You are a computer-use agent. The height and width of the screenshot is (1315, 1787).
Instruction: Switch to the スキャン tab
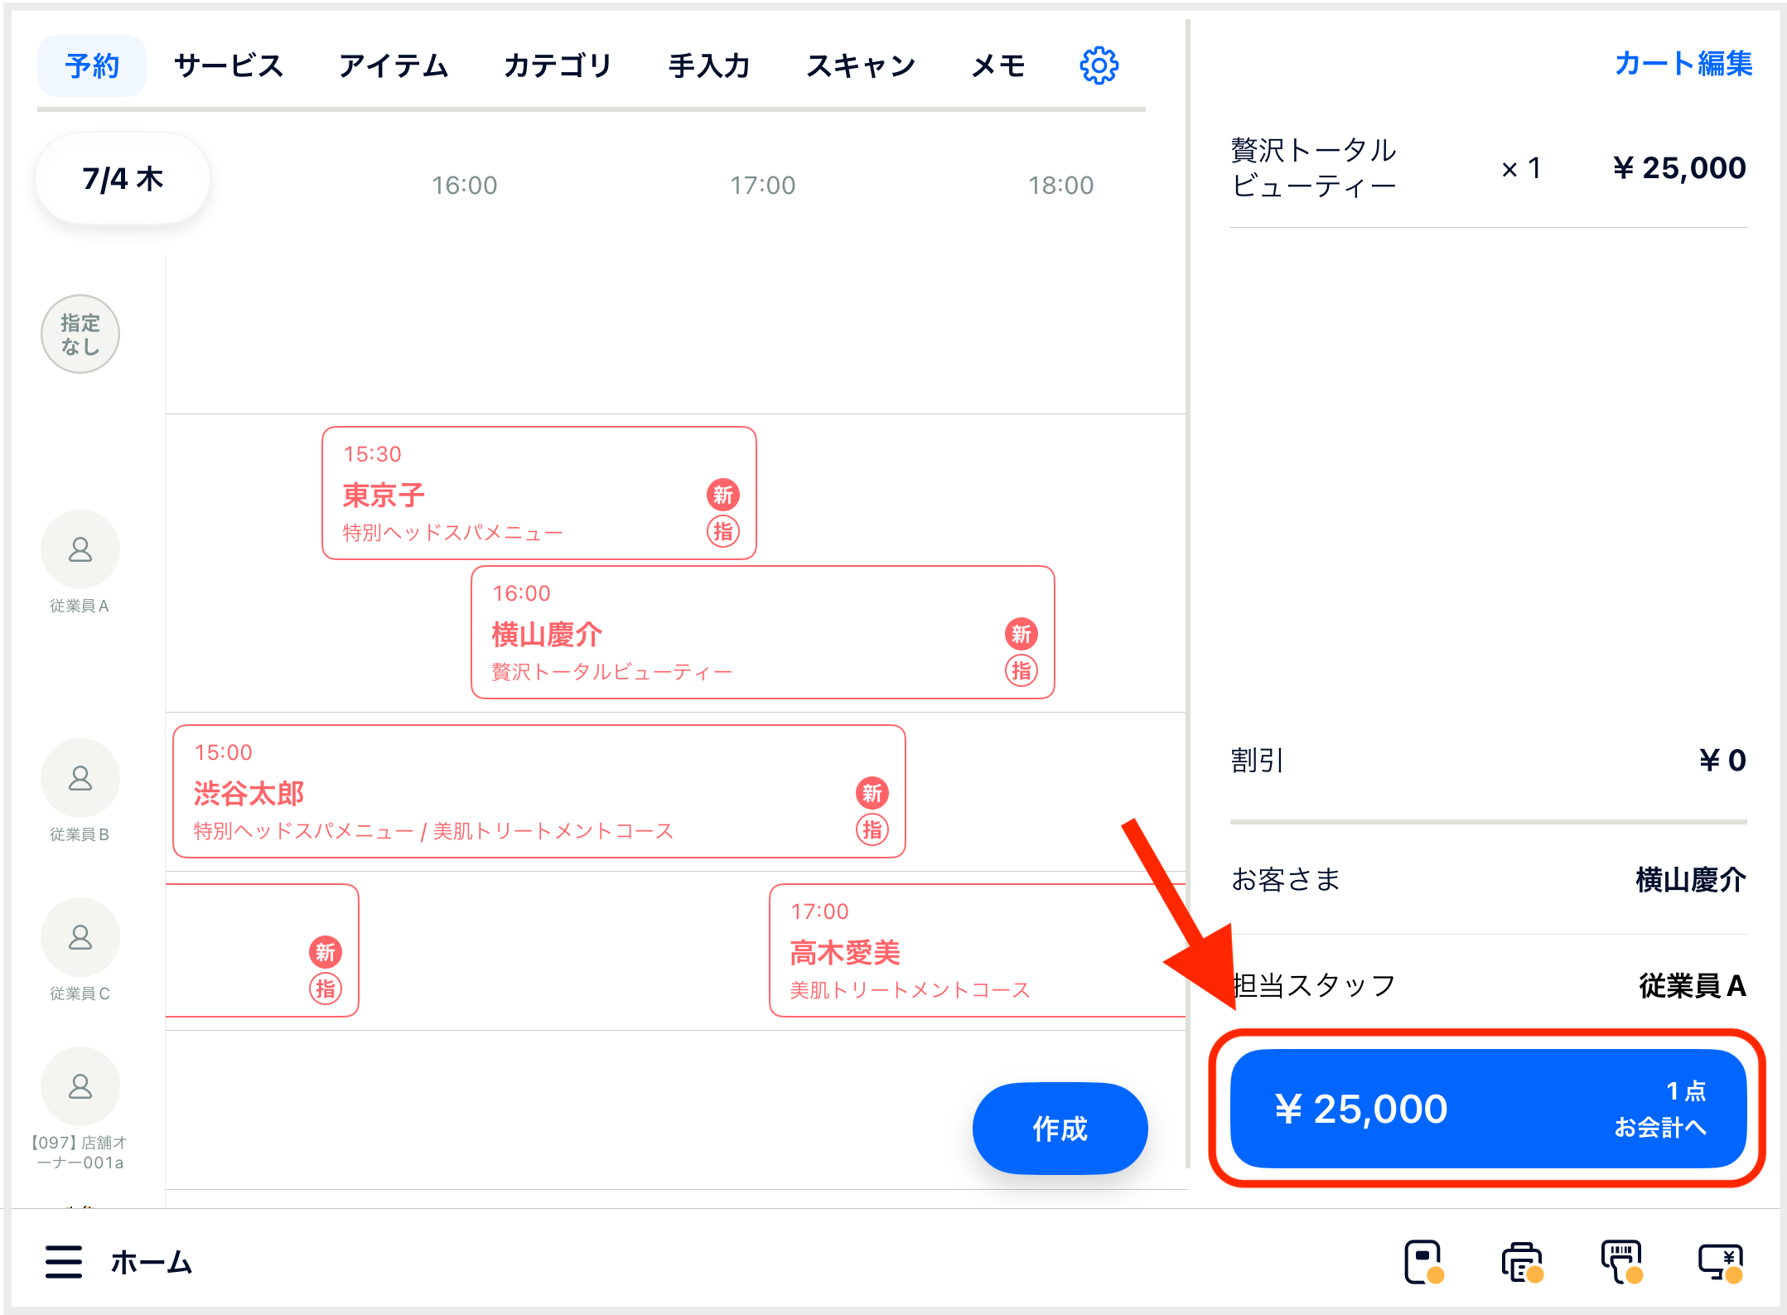click(861, 65)
